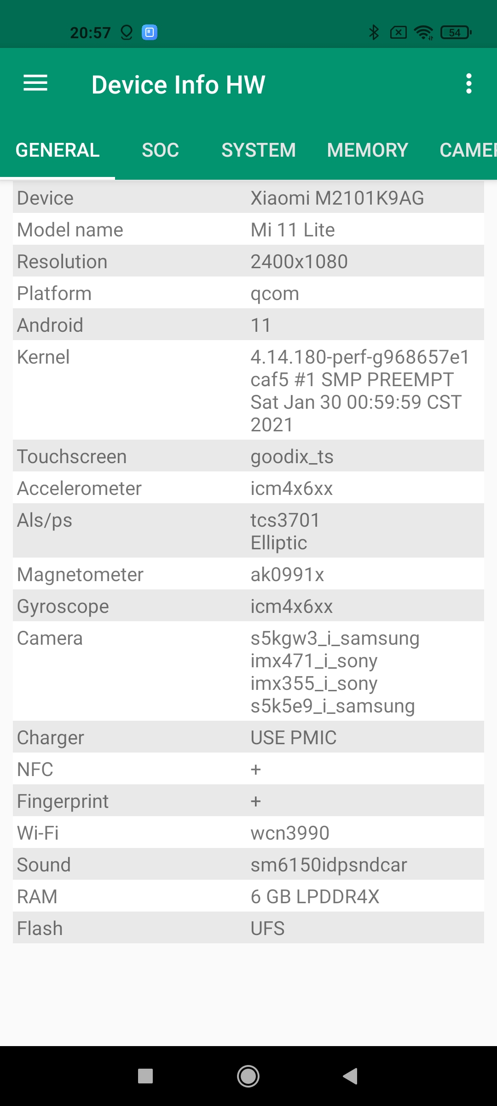Select the GENERAL tab
Image resolution: width=497 pixels, height=1106 pixels.
point(58,150)
